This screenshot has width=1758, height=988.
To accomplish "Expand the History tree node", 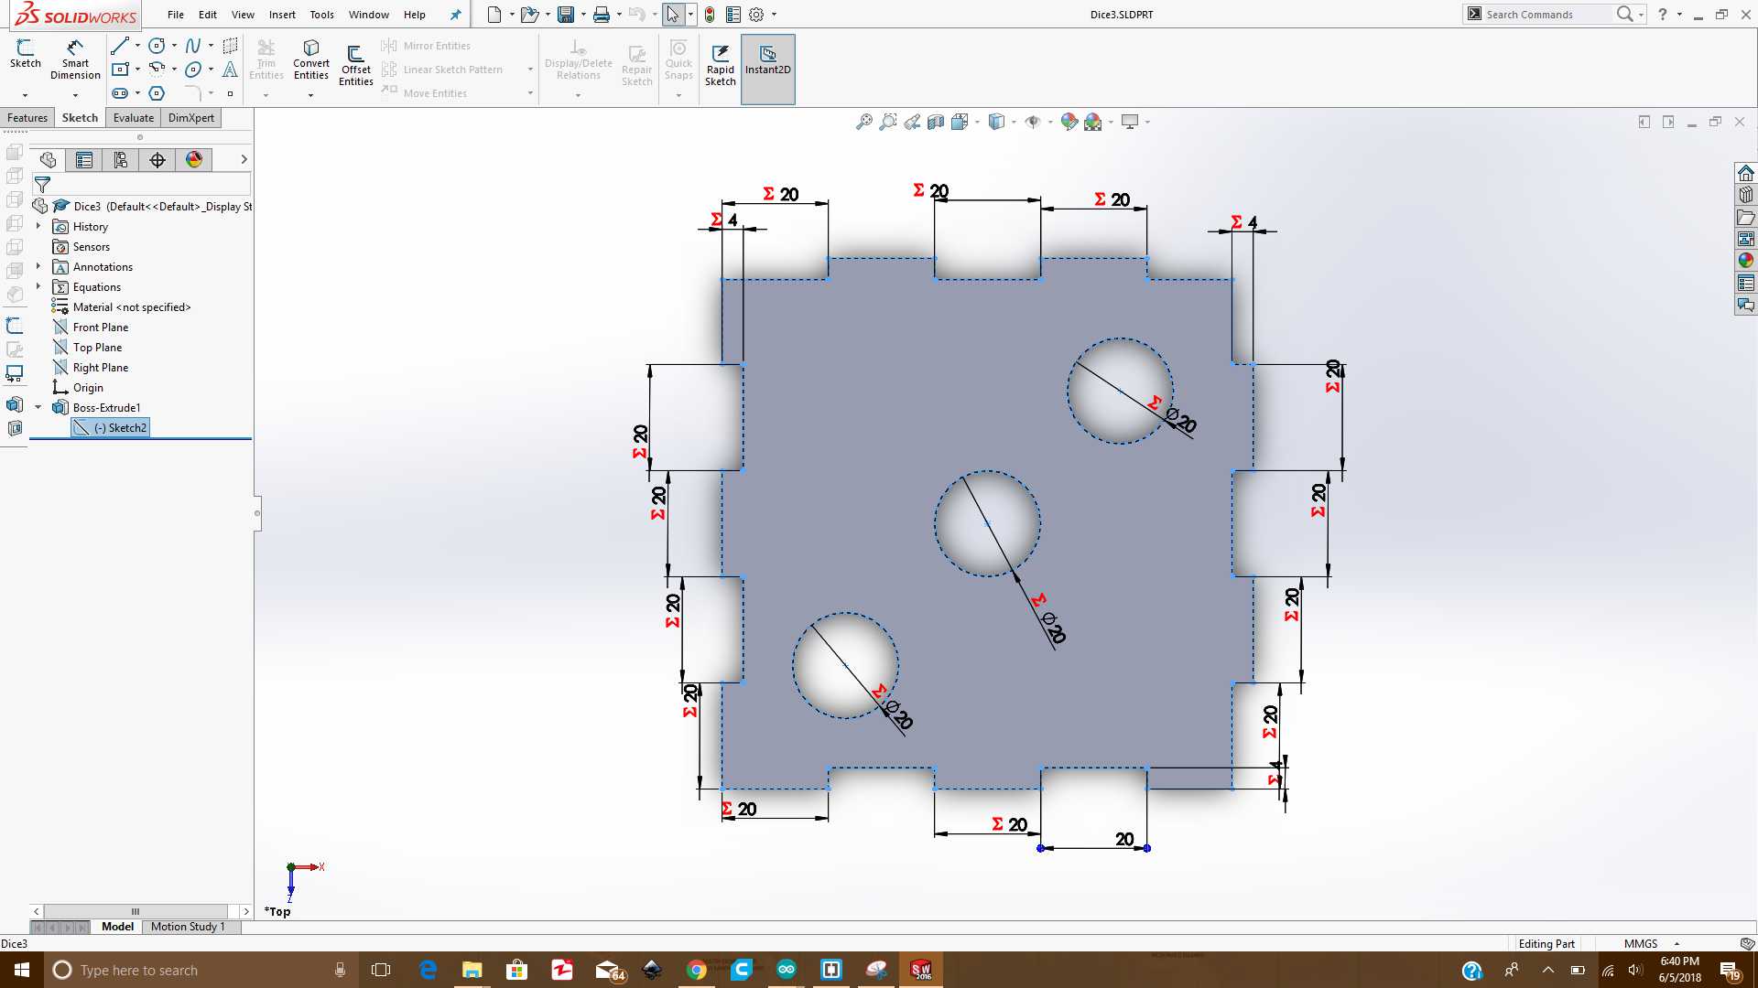I will [38, 226].
